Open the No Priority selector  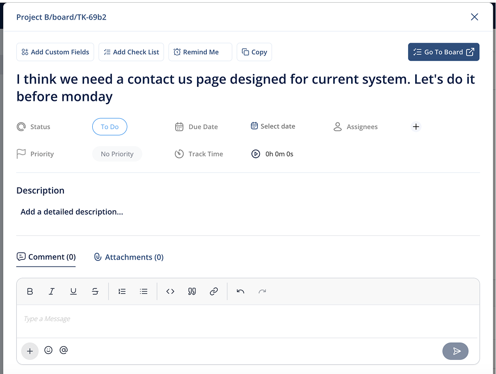pyautogui.click(x=117, y=154)
